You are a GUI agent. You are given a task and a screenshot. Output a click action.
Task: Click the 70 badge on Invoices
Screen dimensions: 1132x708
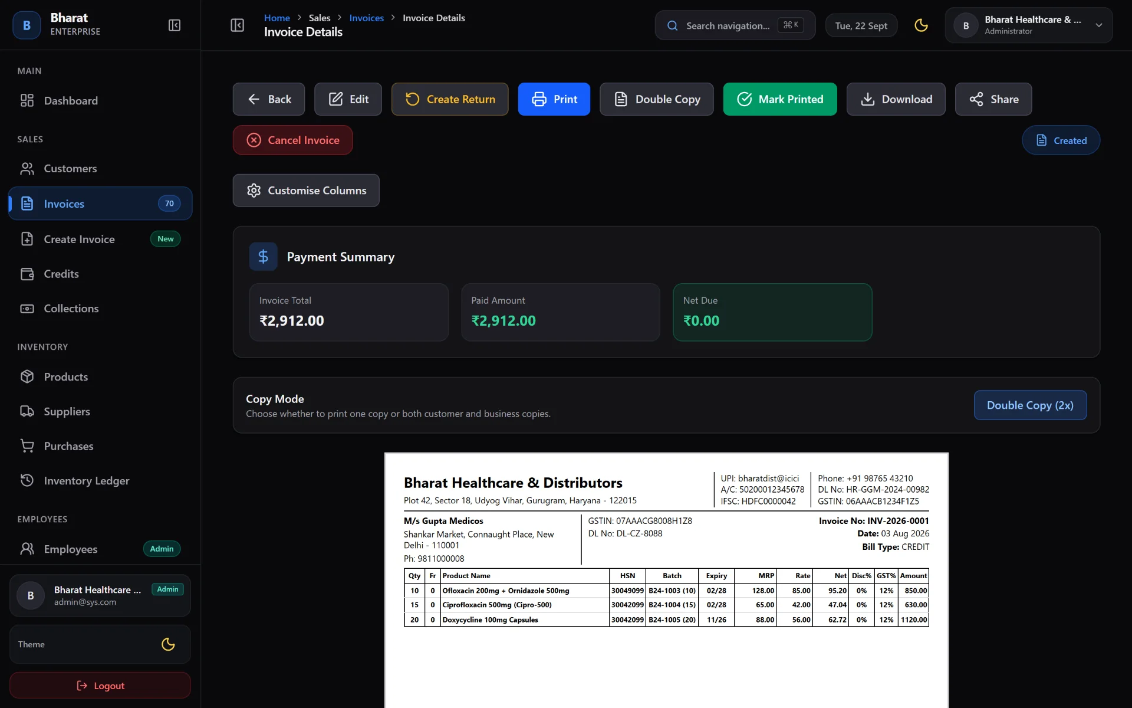coord(169,204)
